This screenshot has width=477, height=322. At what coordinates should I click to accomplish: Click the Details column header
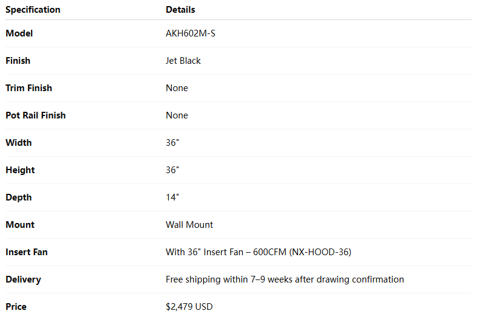pyautogui.click(x=180, y=10)
